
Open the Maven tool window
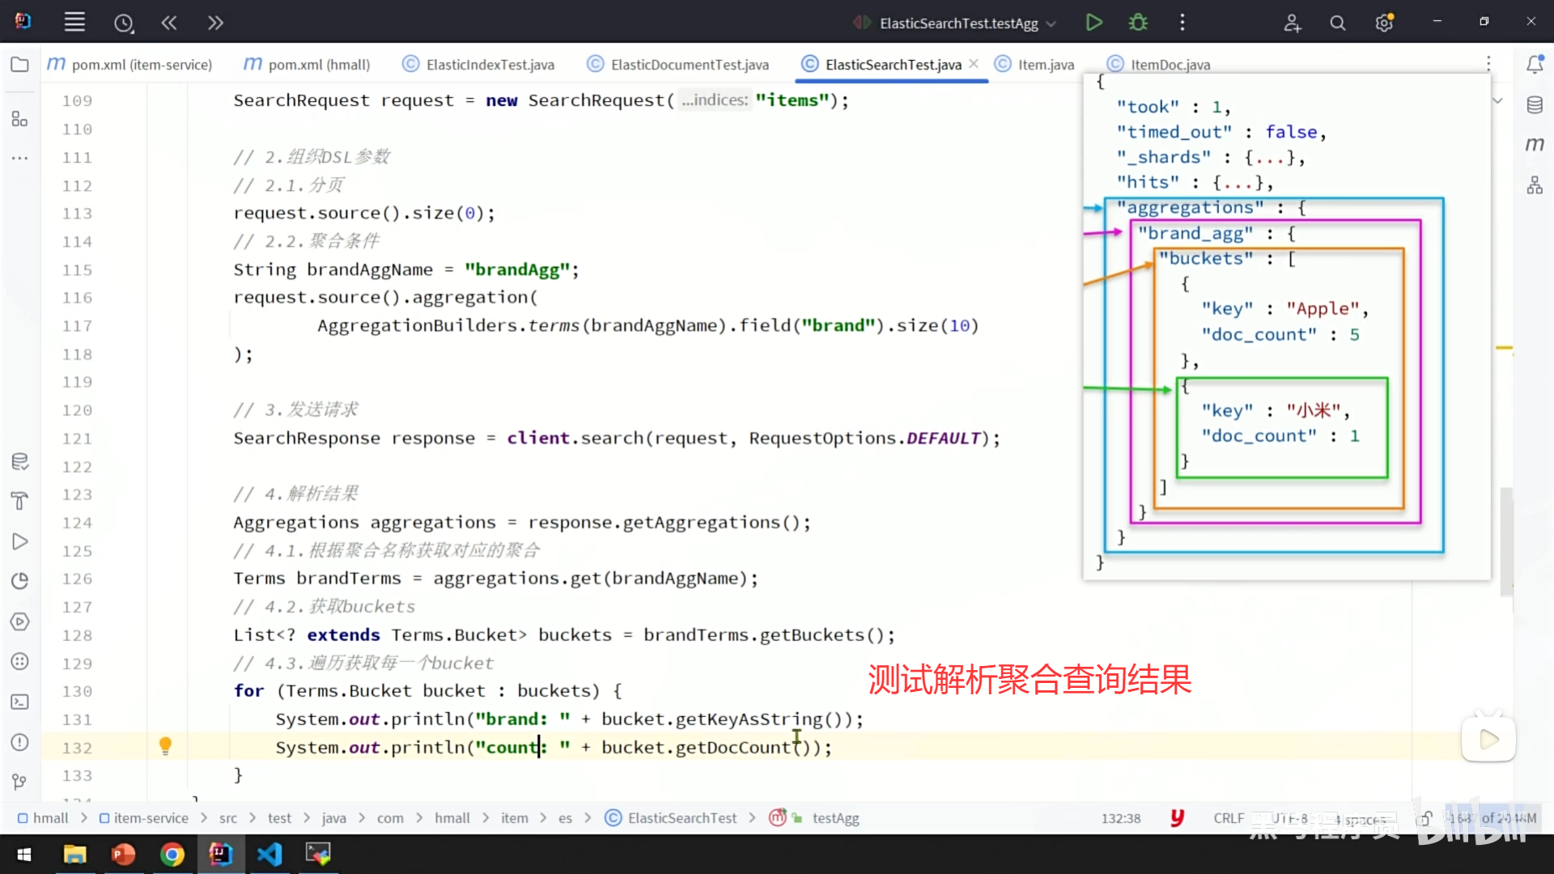(1535, 145)
